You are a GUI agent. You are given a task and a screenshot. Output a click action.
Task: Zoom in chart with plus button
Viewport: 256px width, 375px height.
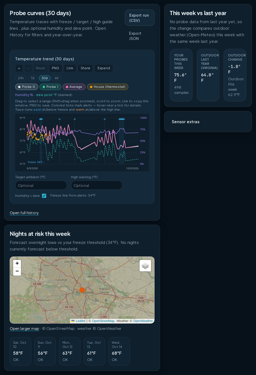point(19,68)
